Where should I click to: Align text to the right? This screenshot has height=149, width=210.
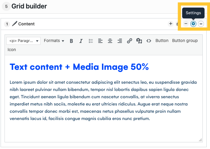(x=120, y=41)
